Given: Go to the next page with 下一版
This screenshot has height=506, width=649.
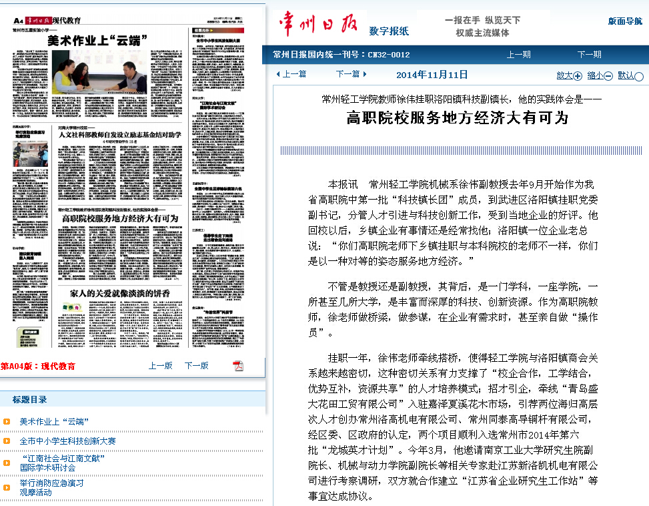Looking at the screenshot, I should click(x=196, y=366).
